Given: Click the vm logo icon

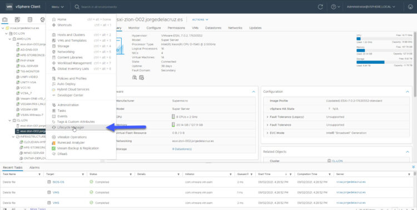Looking at the screenshot, I should coord(9,7).
